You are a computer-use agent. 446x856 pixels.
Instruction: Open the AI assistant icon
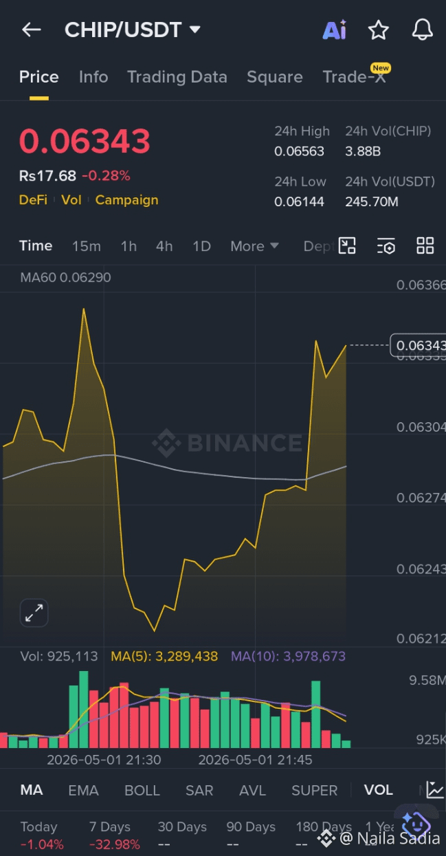coord(335,30)
